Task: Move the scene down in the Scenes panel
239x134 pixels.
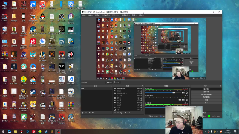Action: [93, 113]
